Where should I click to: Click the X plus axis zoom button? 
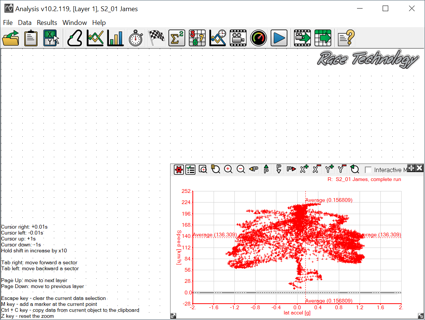304,169
